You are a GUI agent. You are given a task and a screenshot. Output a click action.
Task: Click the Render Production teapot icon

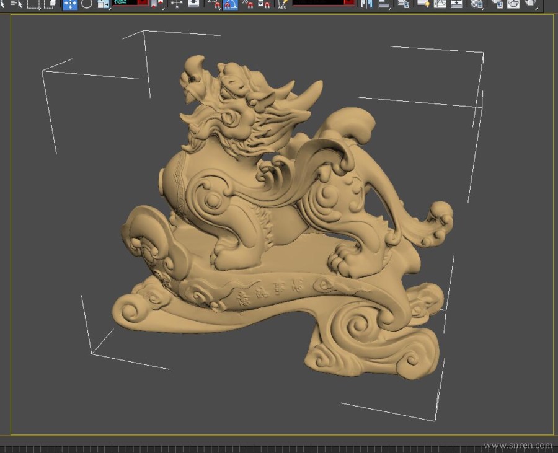tap(530, 4)
